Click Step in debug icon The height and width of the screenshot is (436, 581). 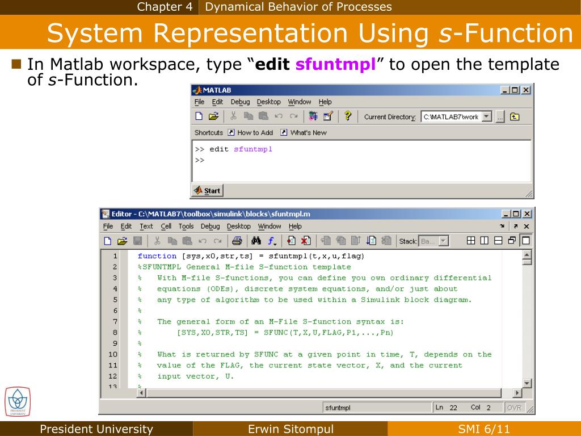(341, 241)
